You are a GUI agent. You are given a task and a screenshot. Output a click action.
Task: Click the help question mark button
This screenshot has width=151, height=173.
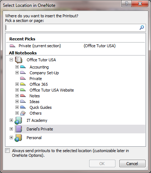127,4
